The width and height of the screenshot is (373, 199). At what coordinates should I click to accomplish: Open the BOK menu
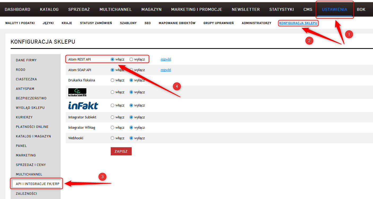pos(361,10)
